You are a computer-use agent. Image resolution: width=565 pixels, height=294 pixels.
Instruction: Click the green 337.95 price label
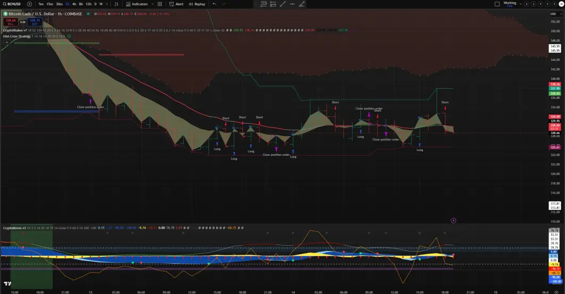click(x=555, y=89)
